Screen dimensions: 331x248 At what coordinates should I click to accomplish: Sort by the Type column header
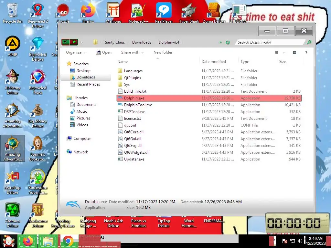click(258, 62)
